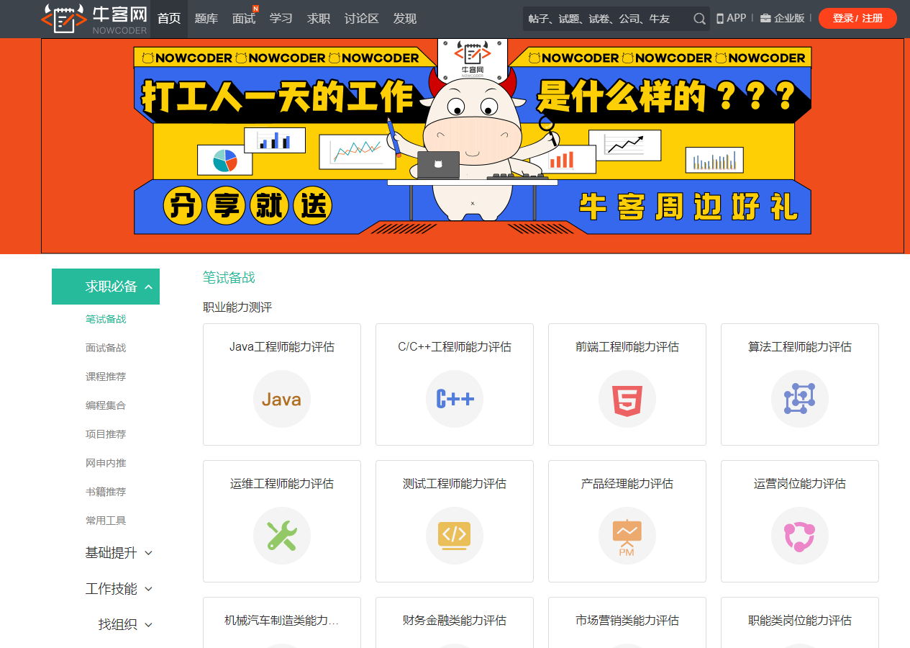
Task: Click the briefcase icon beside 企业版
Action: point(765,18)
